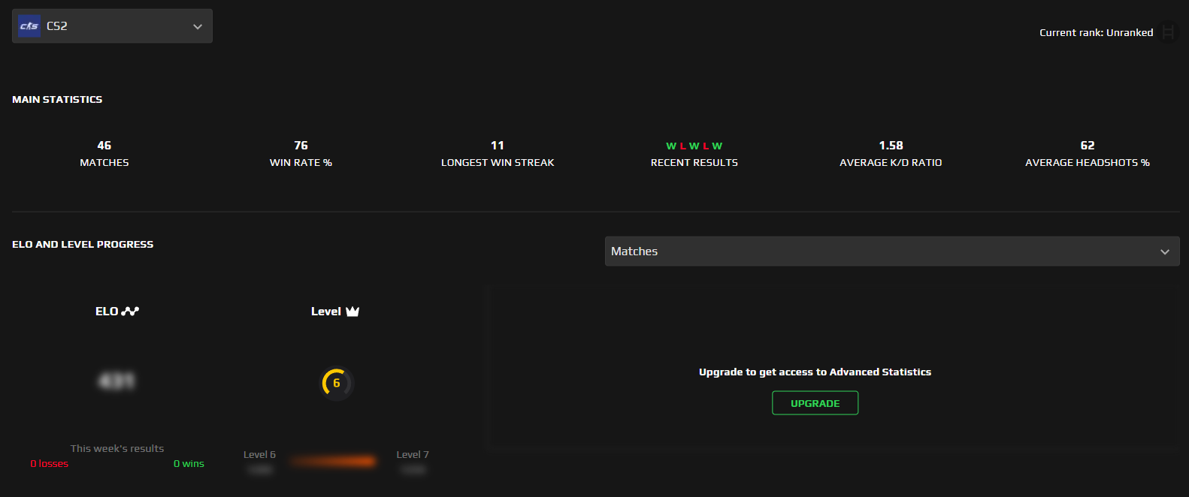The height and width of the screenshot is (497, 1189).
Task: Click the blurred ELO number
Action: [x=116, y=381]
